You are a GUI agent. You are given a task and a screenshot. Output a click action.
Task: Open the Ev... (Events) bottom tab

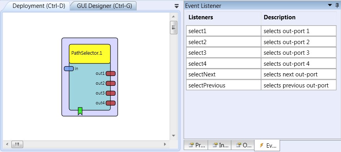tap(267, 145)
